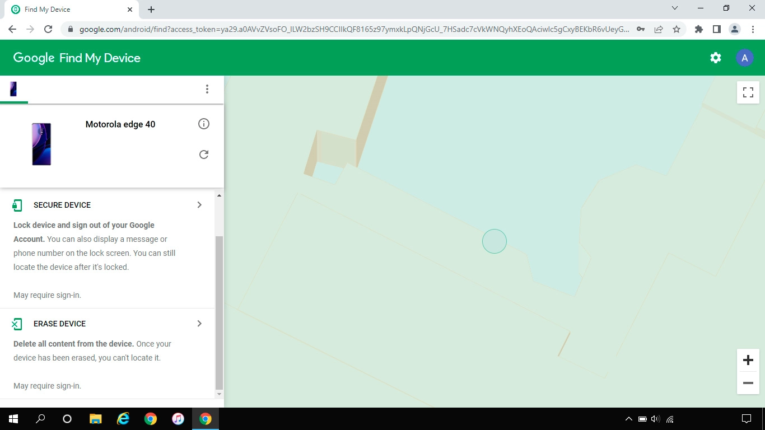Expand Secure Device options chevron
The height and width of the screenshot is (430, 765).
pos(199,205)
